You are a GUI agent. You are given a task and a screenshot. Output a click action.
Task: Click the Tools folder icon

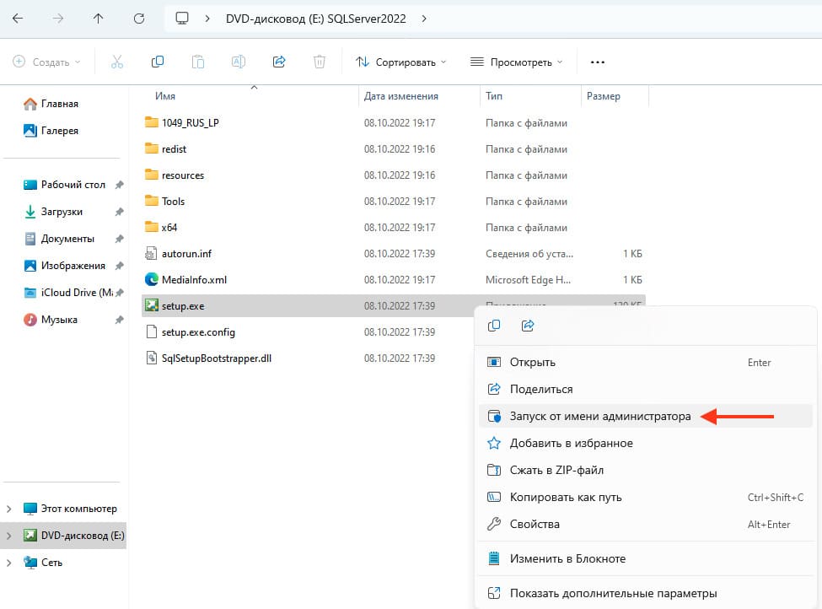pyautogui.click(x=152, y=201)
